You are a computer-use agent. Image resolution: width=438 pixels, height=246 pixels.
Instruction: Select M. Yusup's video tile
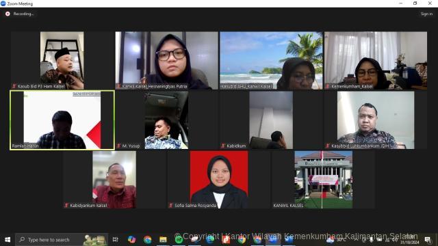coord(167,120)
